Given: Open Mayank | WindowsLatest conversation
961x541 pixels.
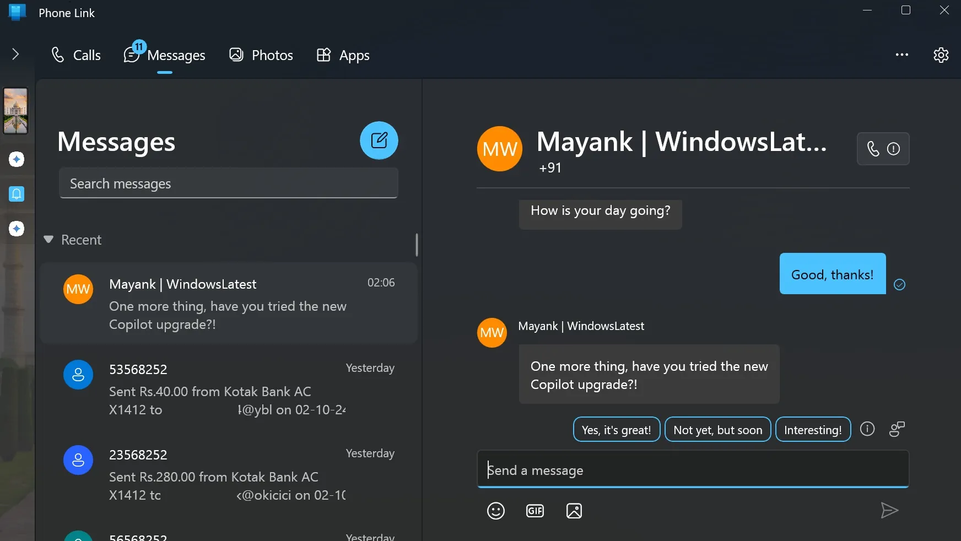Looking at the screenshot, I should click(229, 304).
